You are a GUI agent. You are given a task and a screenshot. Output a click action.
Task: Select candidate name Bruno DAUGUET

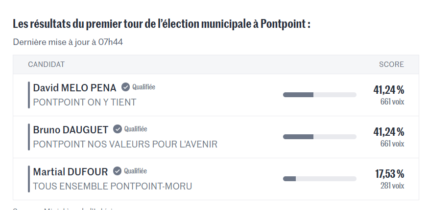coord(71,130)
